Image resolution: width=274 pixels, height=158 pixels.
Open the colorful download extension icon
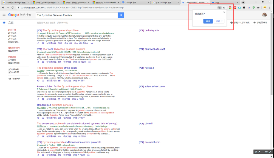(230, 7)
